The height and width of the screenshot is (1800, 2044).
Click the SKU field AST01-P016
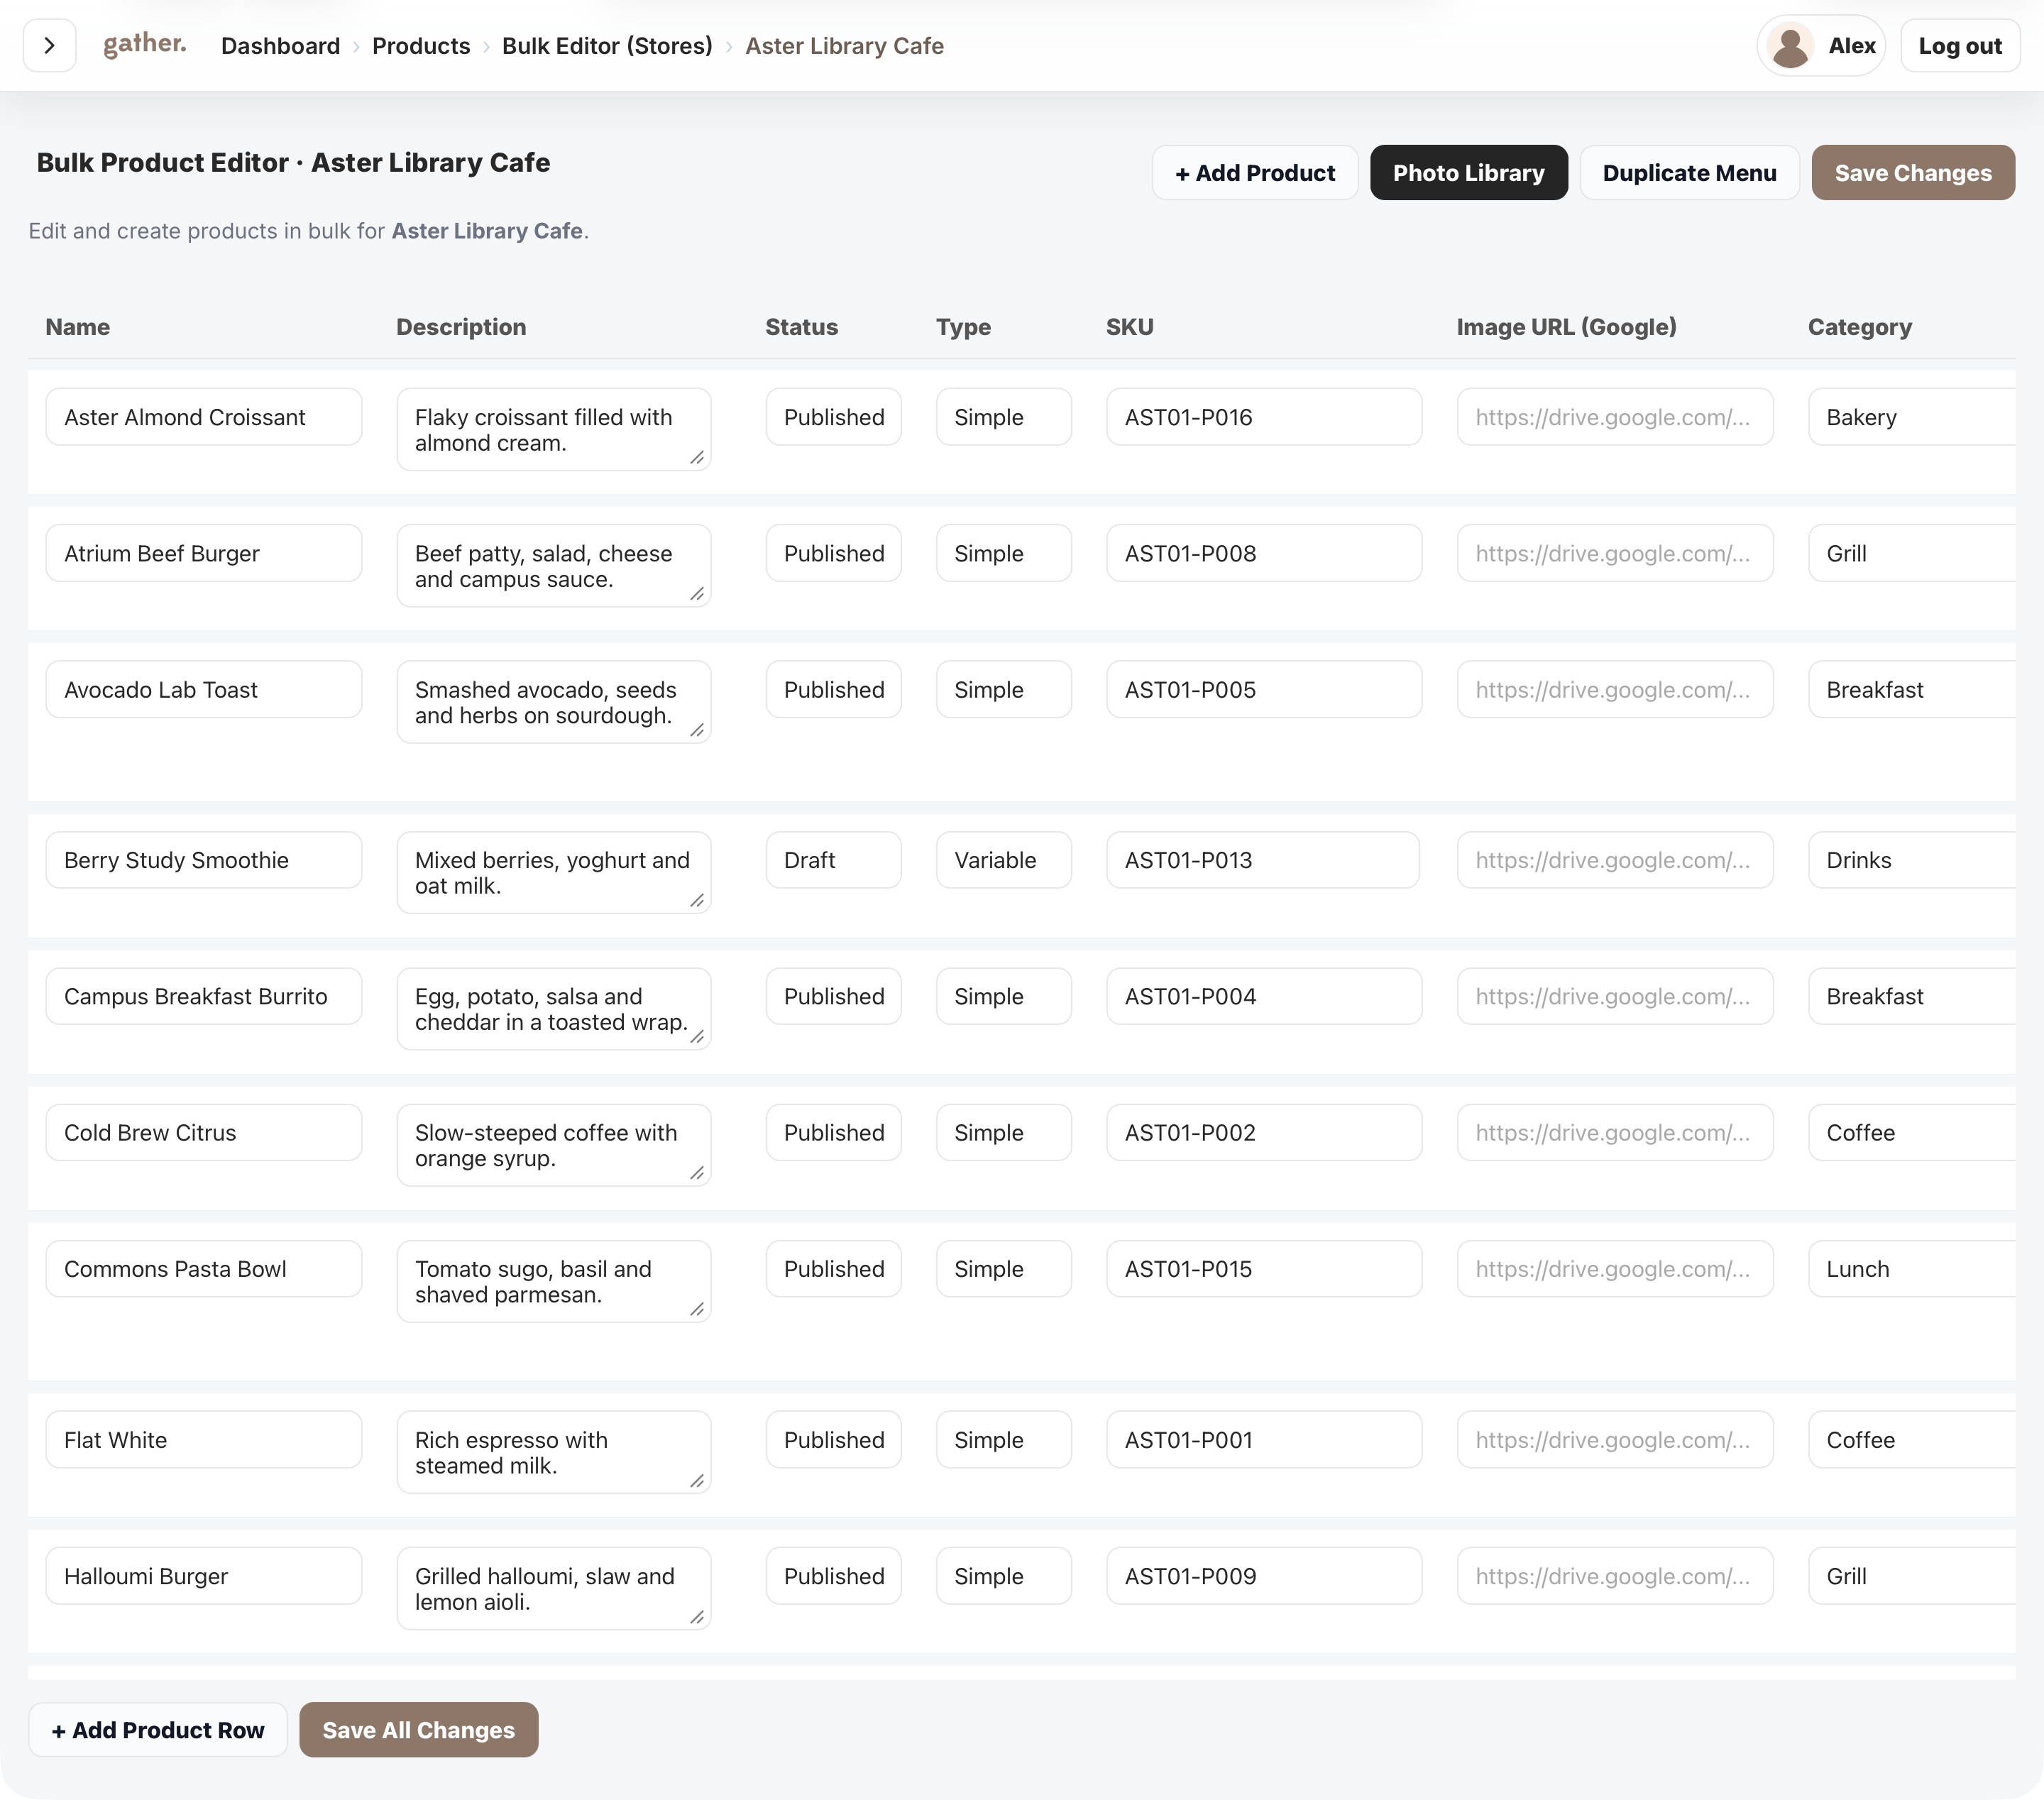point(1264,417)
